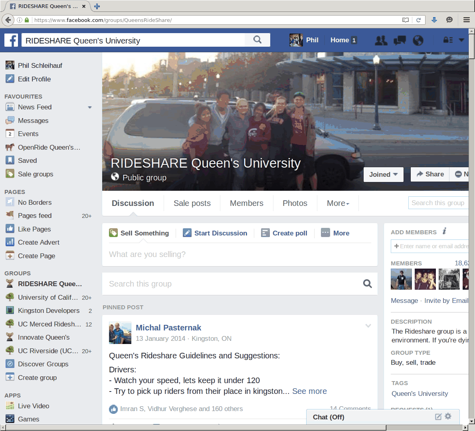Image resolution: width=475 pixels, height=431 pixels.
Task: Click the wide 'Search this group' box
Action: 240,284
